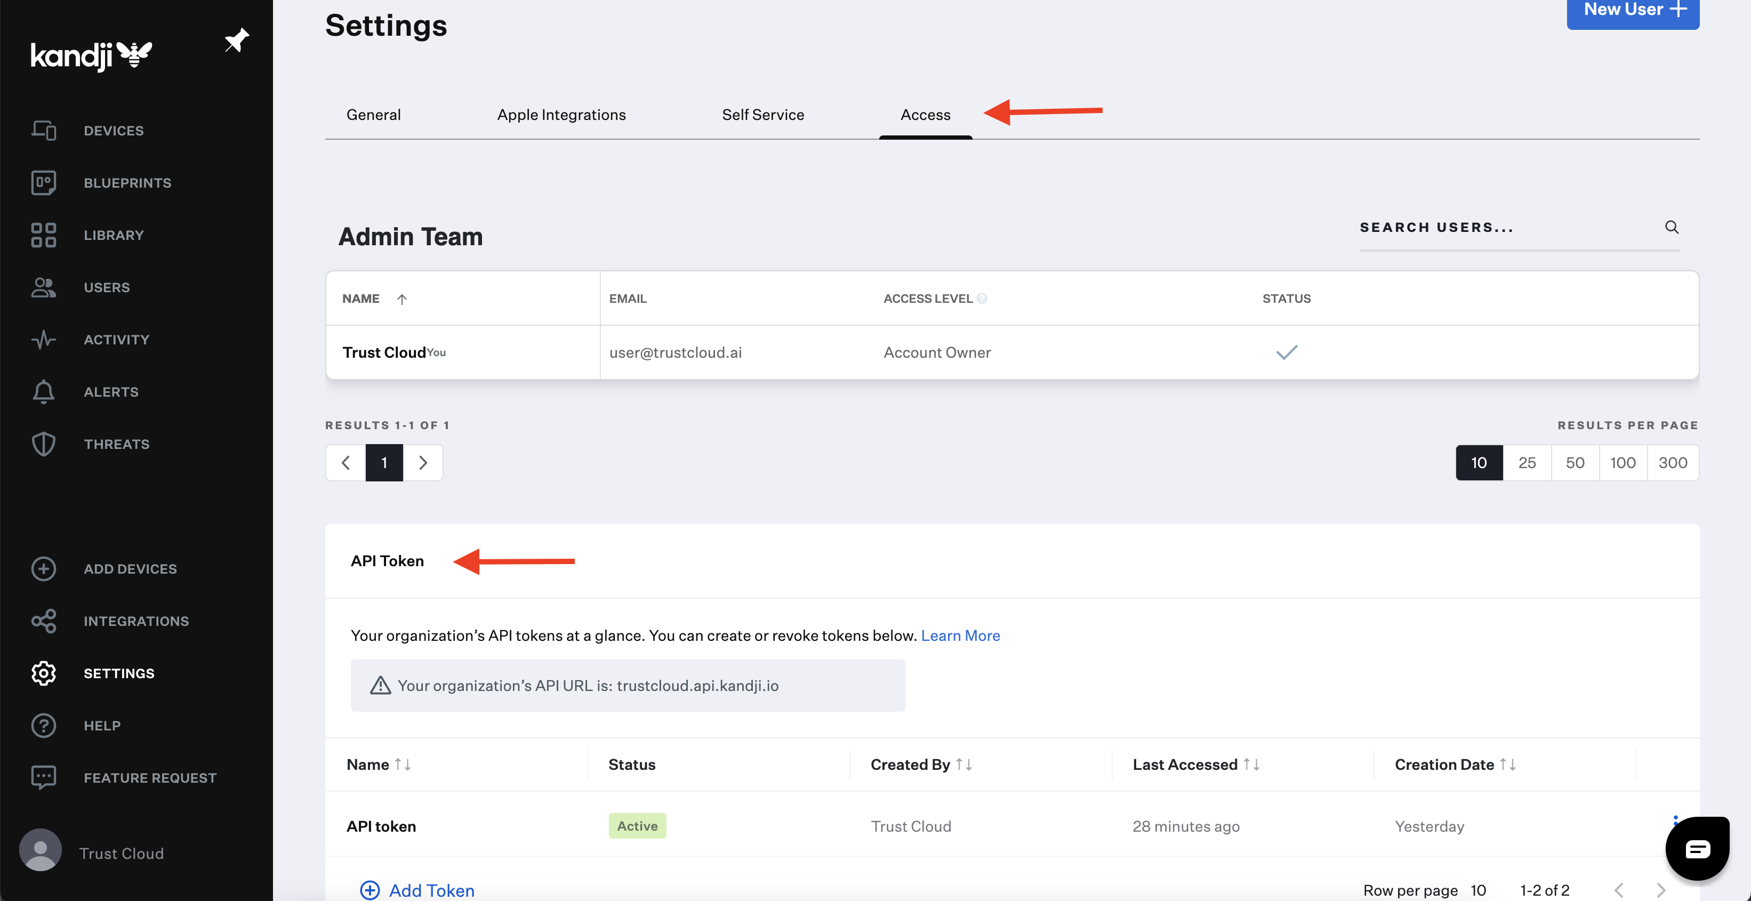Select 25 results per page
Screen dimensions: 1751x901
click(x=1527, y=462)
